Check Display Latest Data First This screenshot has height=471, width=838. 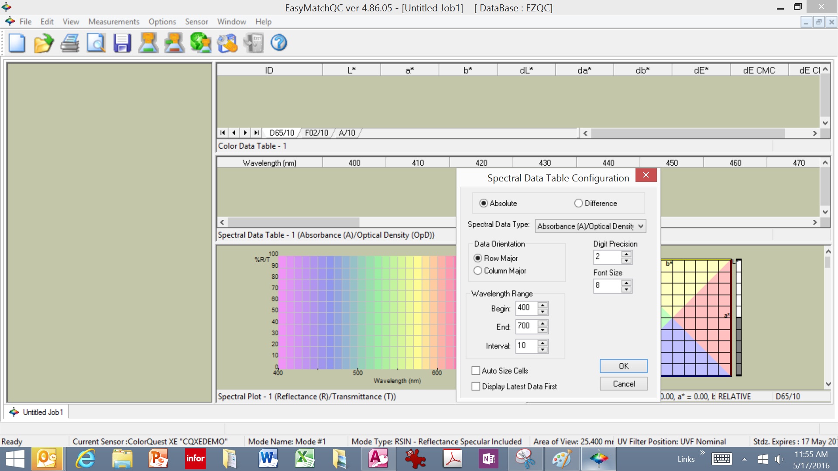click(x=476, y=386)
